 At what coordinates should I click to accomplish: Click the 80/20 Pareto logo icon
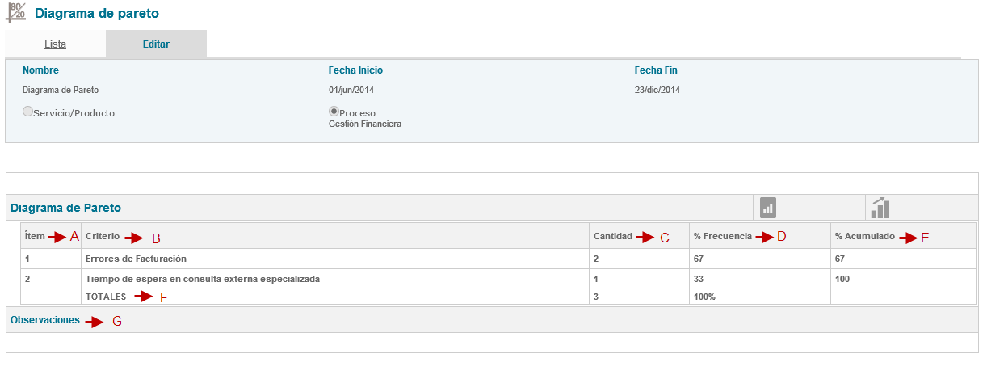click(15, 13)
